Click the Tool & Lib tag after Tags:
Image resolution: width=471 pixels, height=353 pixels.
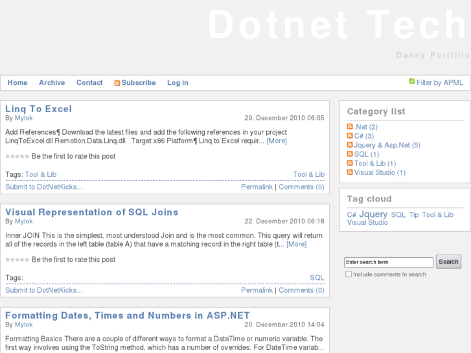41,174
